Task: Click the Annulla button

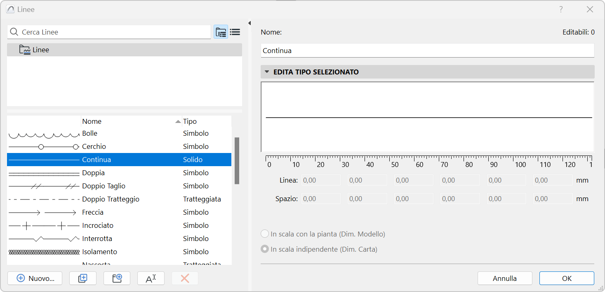Action: point(505,278)
